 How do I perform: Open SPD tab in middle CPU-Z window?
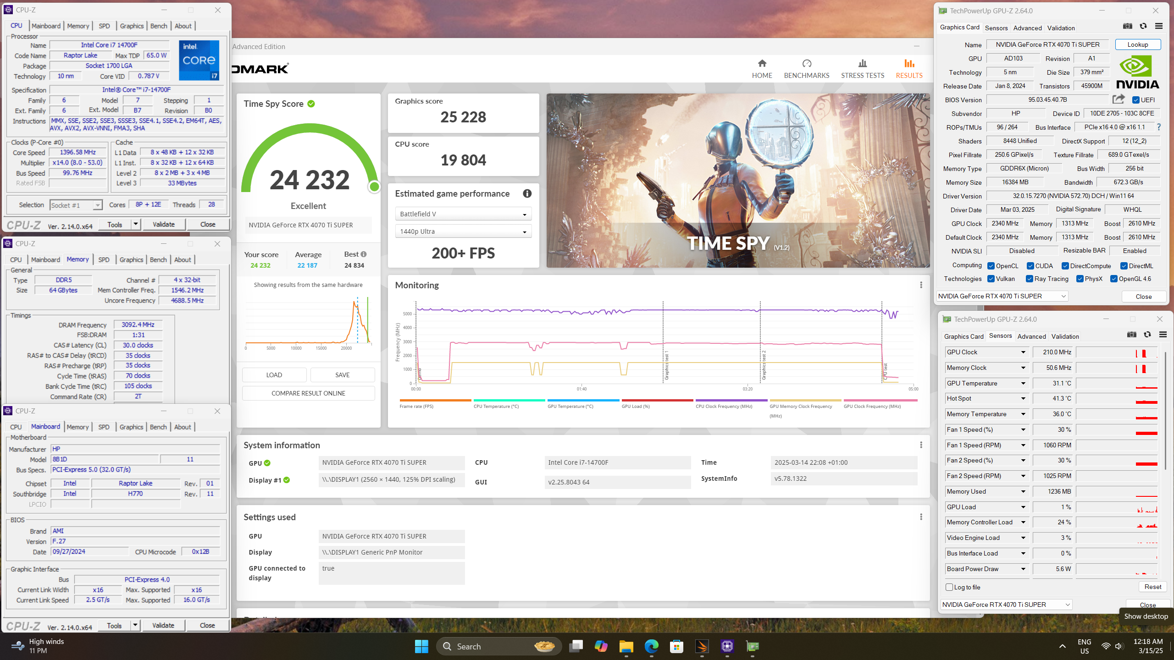point(104,259)
